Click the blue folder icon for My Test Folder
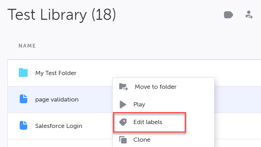The height and width of the screenshot is (147, 261). pyautogui.click(x=23, y=73)
